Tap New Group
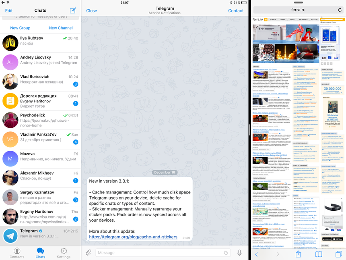This screenshot has height=260, width=346. [x=20, y=28]
